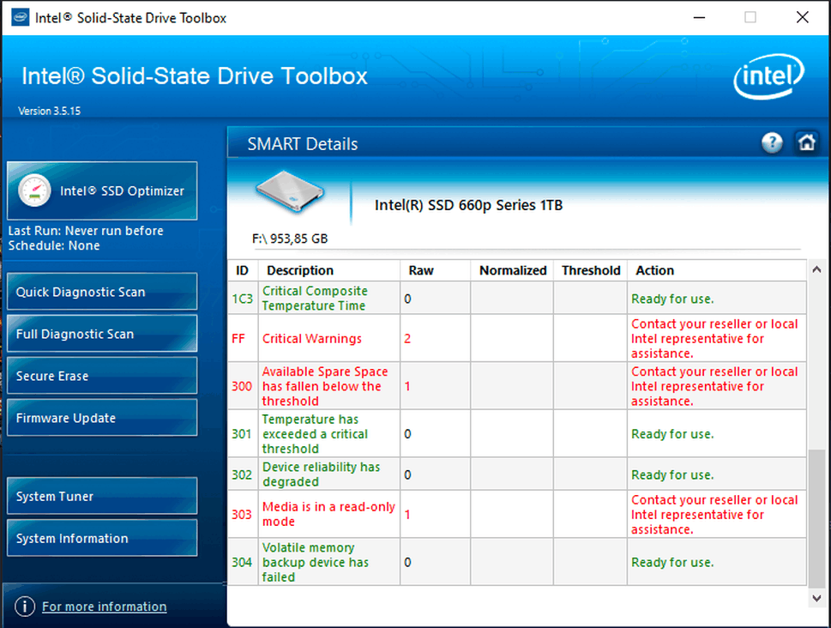Select the 1C3 Critical Composite Temperature Time row
The height and width of the screenshot is (628, 831).
point(517,298)
